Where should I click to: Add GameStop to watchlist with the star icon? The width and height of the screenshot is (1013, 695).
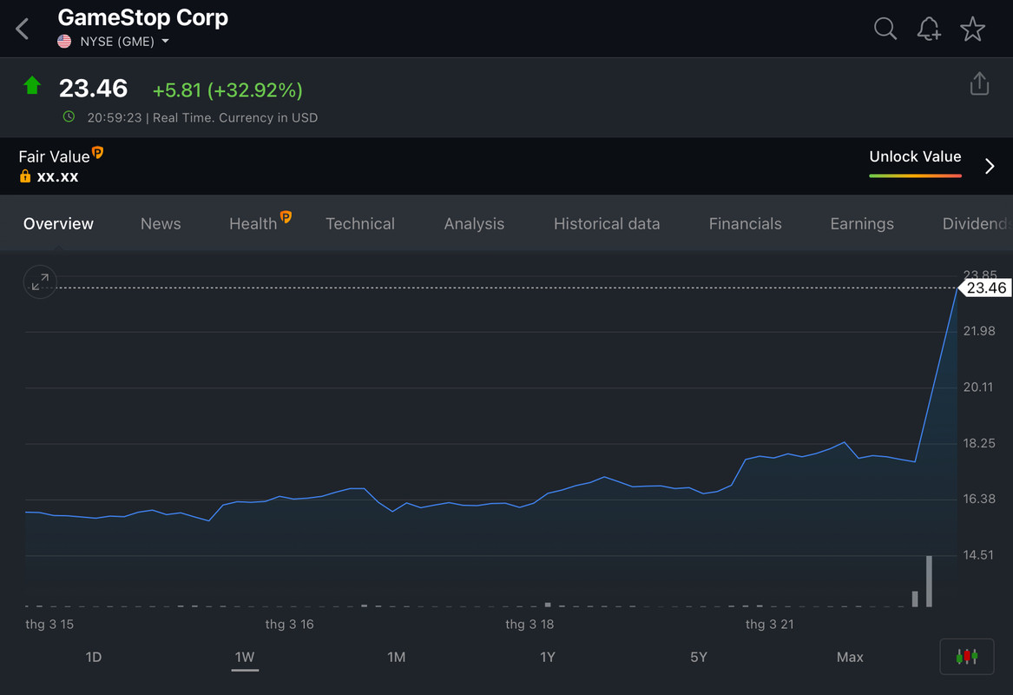pos(972,29)
